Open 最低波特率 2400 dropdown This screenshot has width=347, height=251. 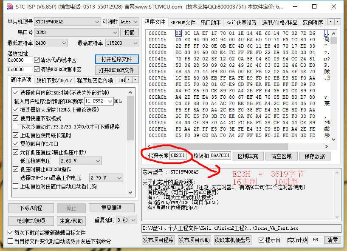point(51,43)
